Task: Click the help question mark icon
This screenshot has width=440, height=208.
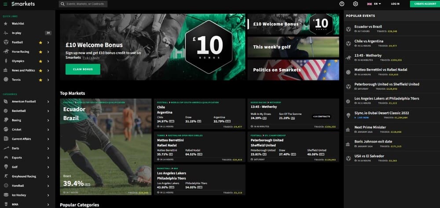Action: coord(341,4)
